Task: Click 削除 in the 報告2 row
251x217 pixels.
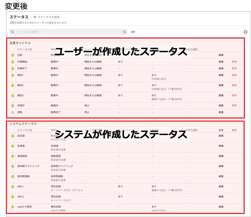Action: point(234,85)
